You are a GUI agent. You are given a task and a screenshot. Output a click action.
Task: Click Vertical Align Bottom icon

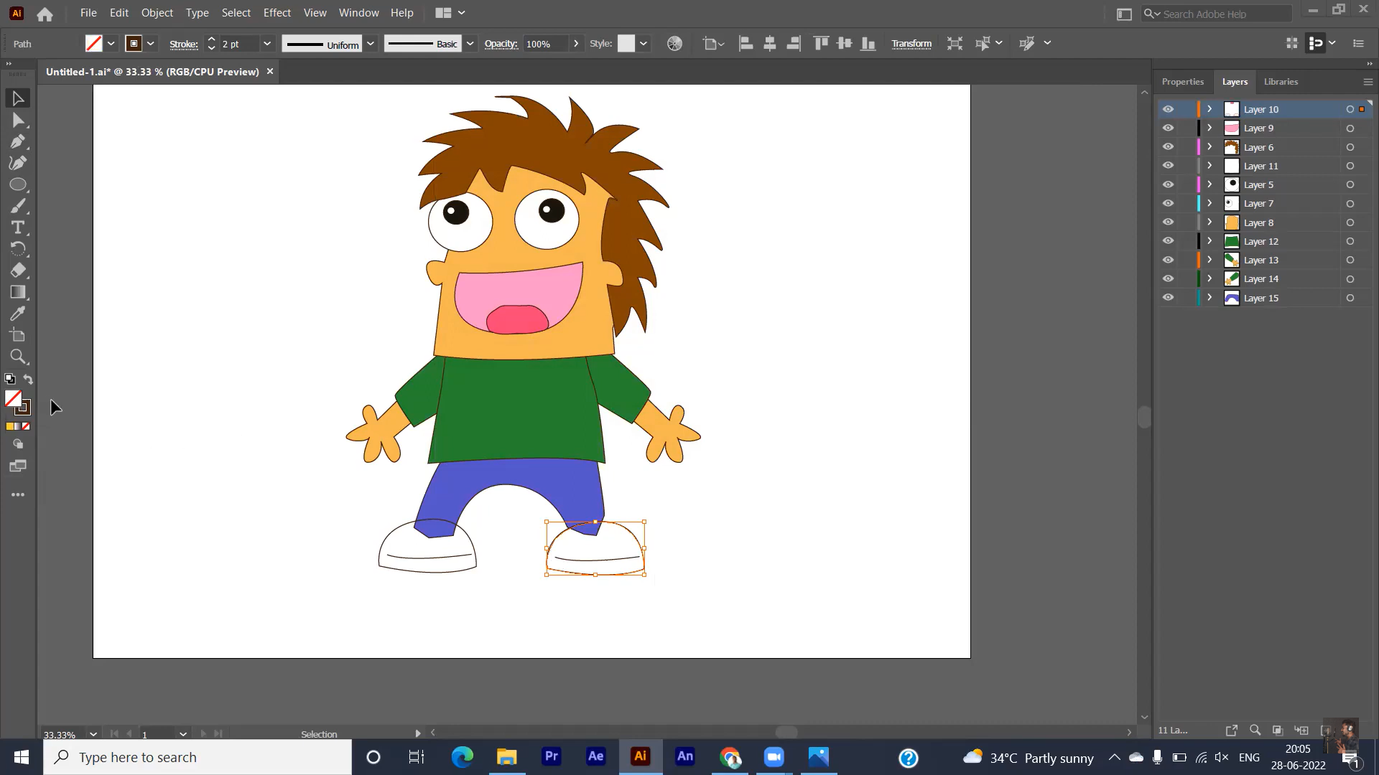(x=868, y=44)
